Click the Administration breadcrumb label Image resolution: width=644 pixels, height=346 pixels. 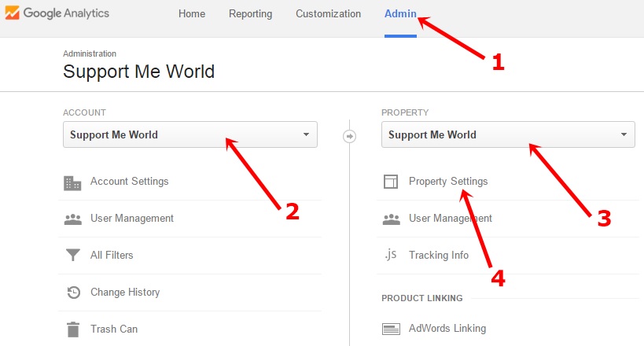pos(90,53)
